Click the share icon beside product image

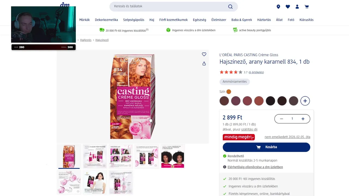click(204, 64)
